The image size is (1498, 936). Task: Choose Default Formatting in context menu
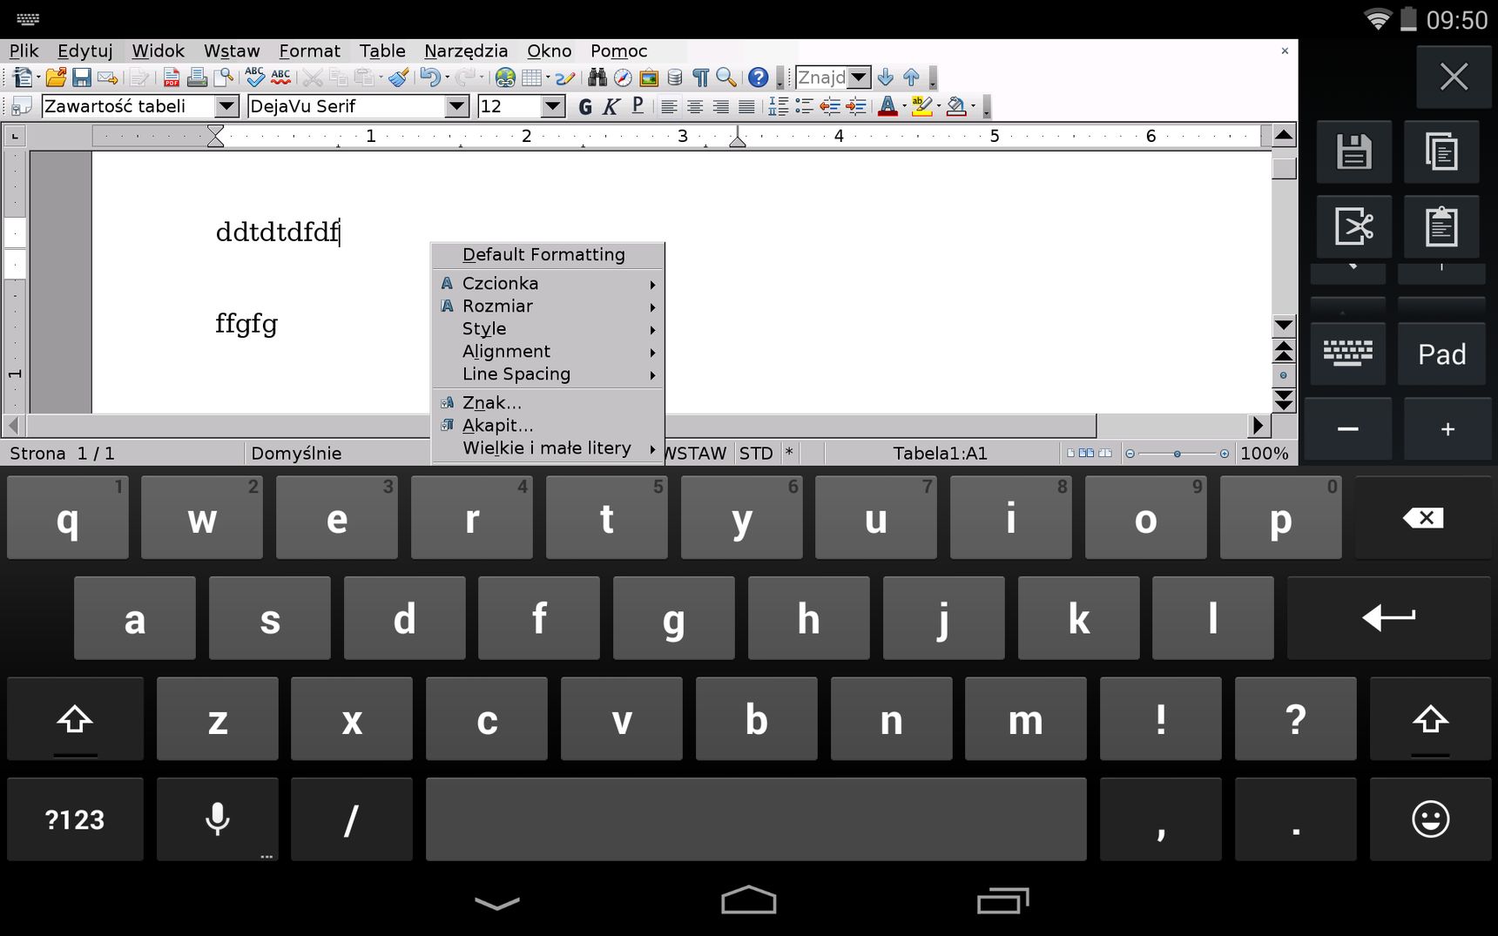[548, 254]
